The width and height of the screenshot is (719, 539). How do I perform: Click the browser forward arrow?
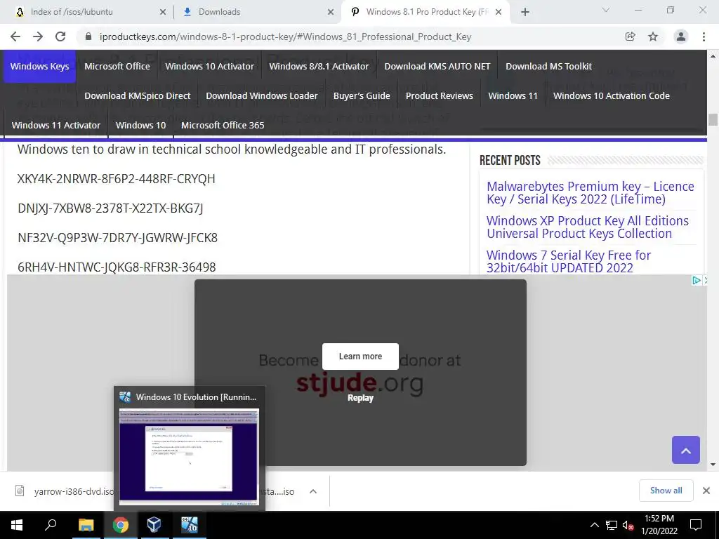[x=38, y=36]
